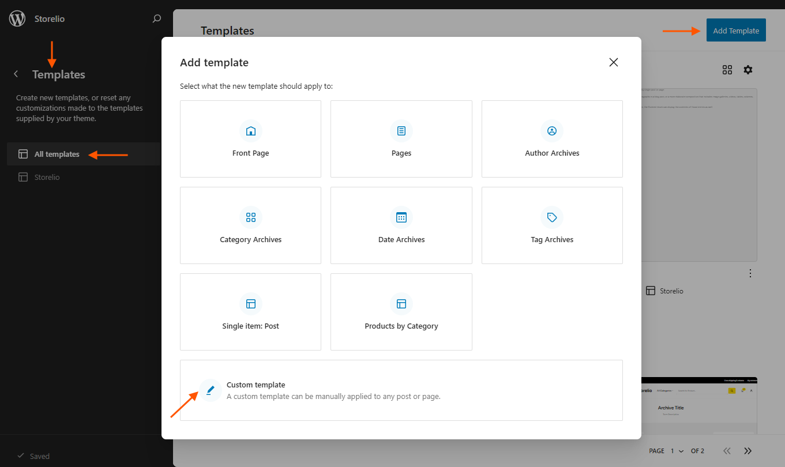Choose the Category Archives template option

click(x=250, y=225)
